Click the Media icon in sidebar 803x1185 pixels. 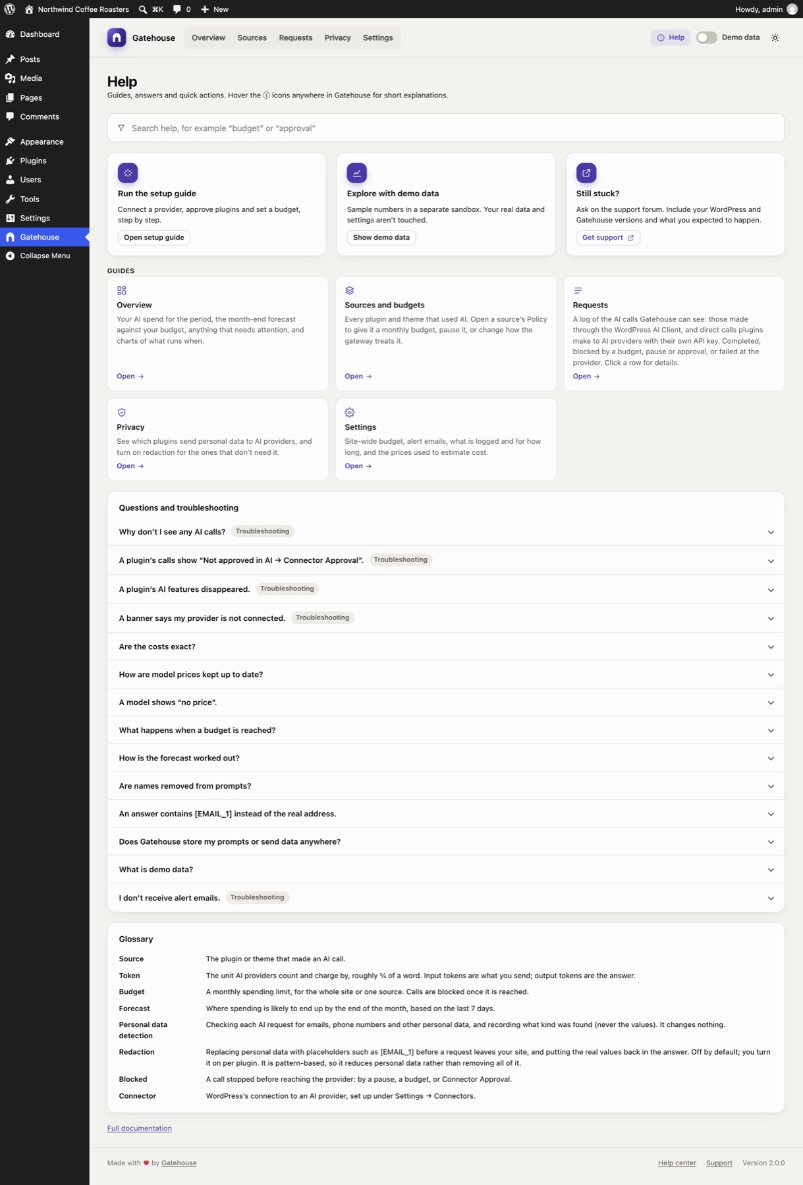(11, 78)
